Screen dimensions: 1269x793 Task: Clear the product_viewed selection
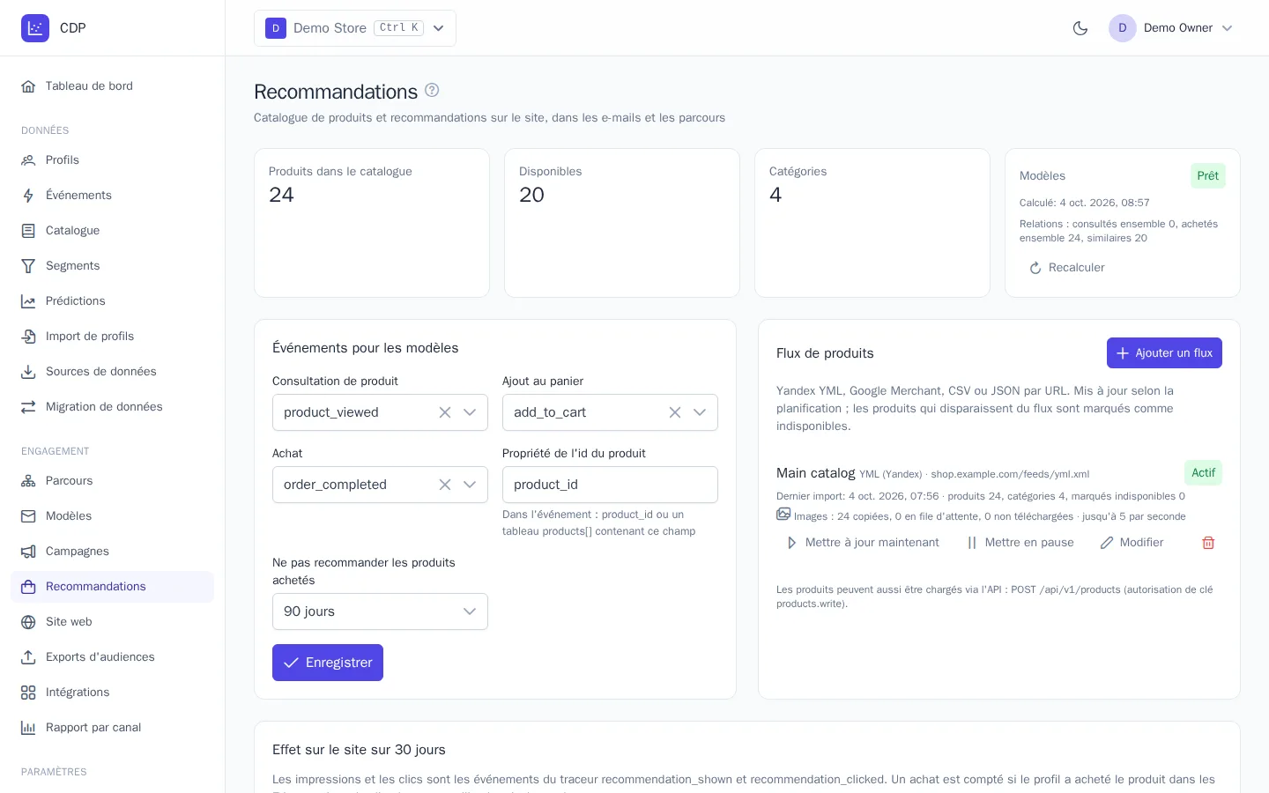pos(445,412)
